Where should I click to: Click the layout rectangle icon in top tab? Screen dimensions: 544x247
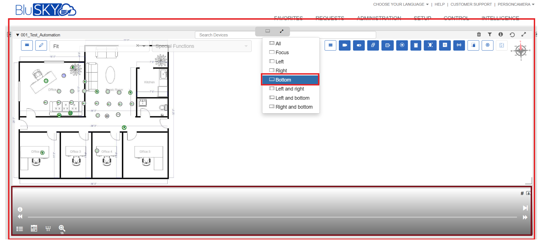click(x=268, y=31)
